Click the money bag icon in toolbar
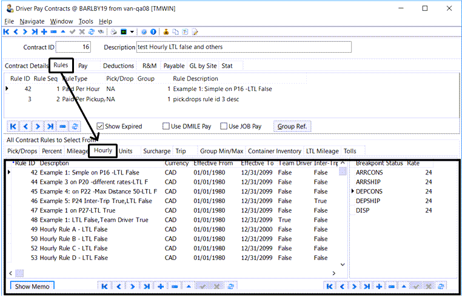 coord(166,32)
